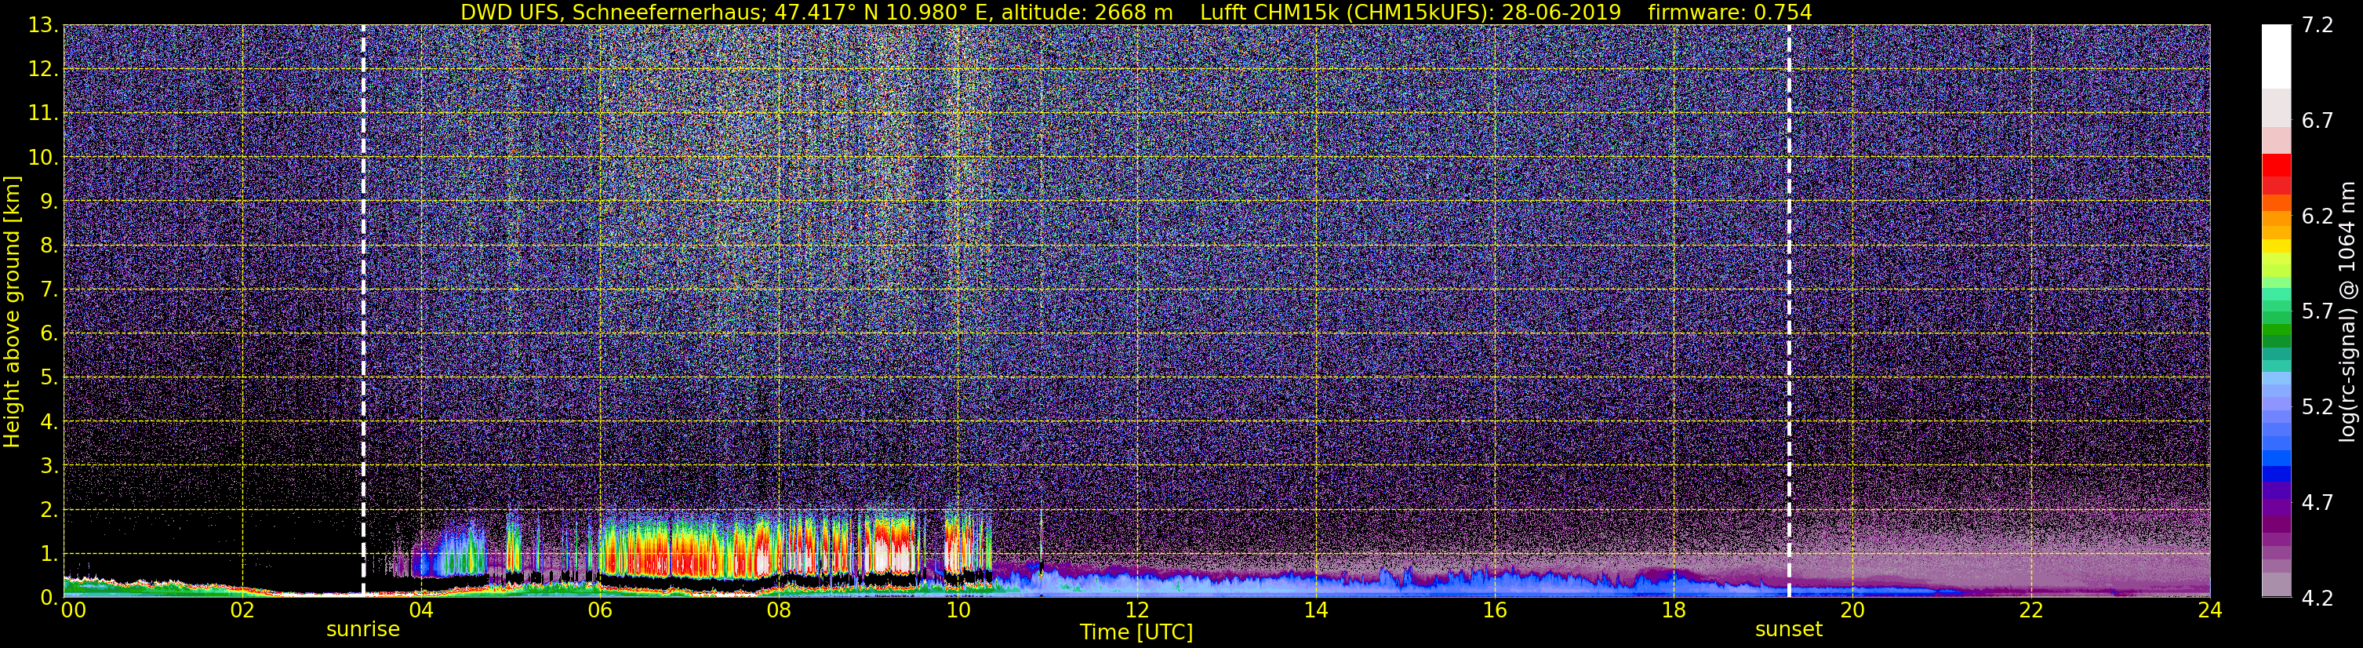The image size is (2363, 648).
Task: Click the '8.' tick on the height axis
Action: tap(49, 246)
